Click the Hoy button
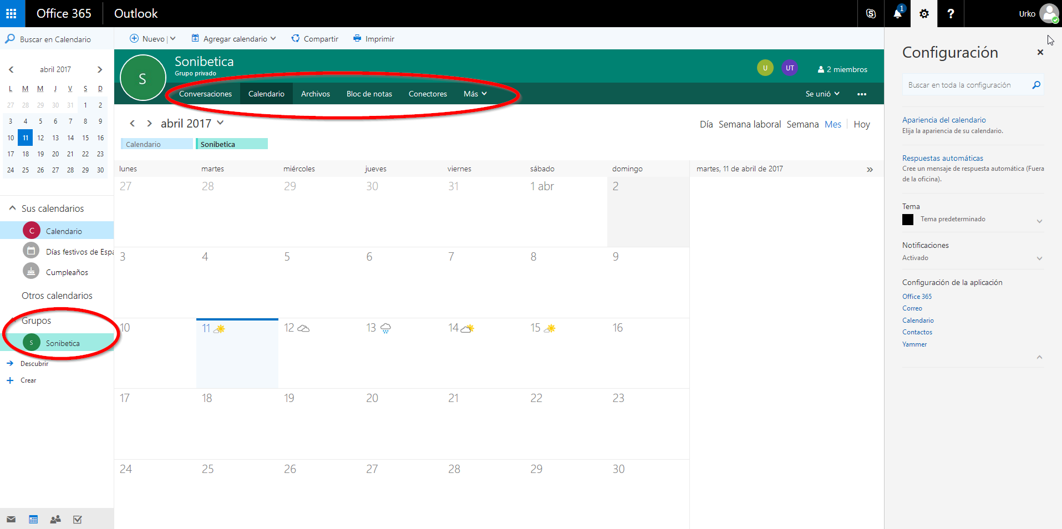1062x529 pixels. click(x=862, y=124)
